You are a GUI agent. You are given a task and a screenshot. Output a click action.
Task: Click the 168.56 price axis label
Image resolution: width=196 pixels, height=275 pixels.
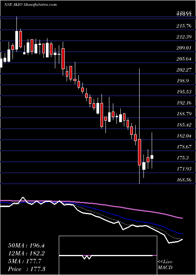(183, 180)
